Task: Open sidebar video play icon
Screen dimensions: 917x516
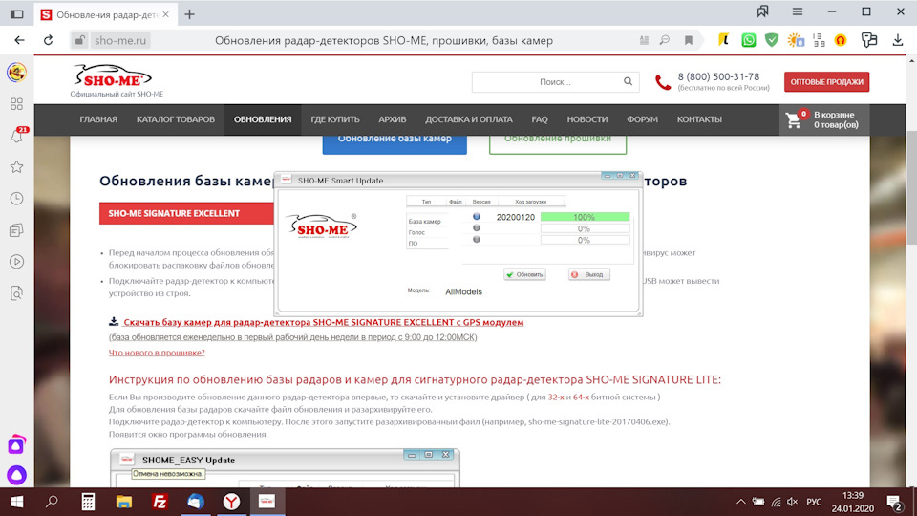Action: pyautogui.click(x=16, y=262)
